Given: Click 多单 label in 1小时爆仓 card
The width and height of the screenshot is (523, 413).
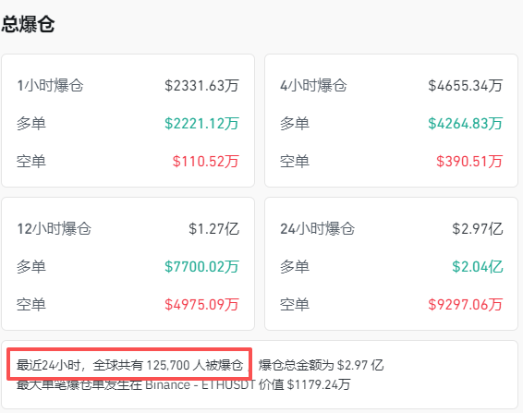Looking at the screenshot, I should [x=31, y=124].
